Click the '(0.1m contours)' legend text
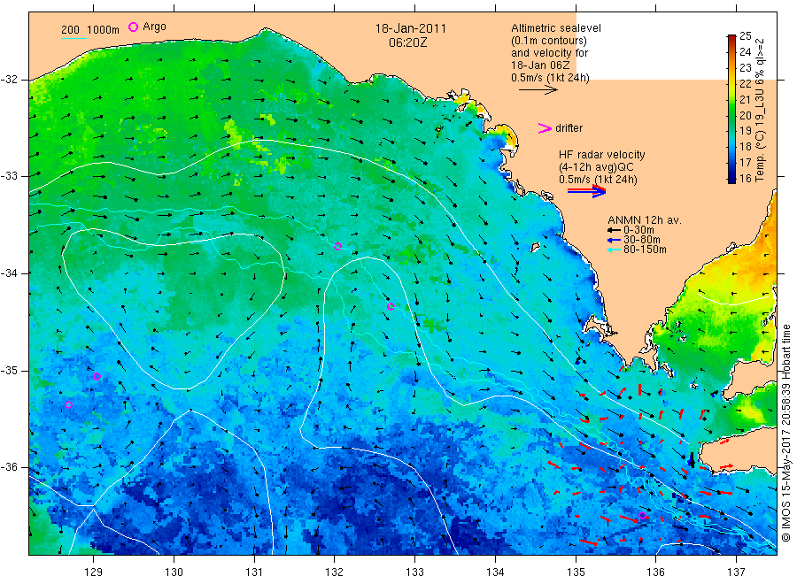 (x=549, y=41)
